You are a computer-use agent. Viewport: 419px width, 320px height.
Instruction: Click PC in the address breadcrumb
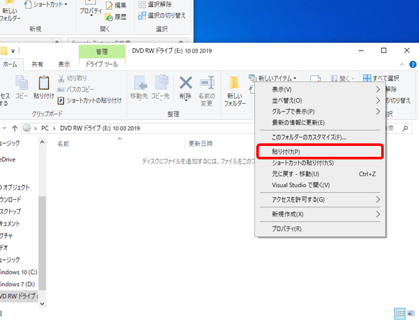coord(45,129)
